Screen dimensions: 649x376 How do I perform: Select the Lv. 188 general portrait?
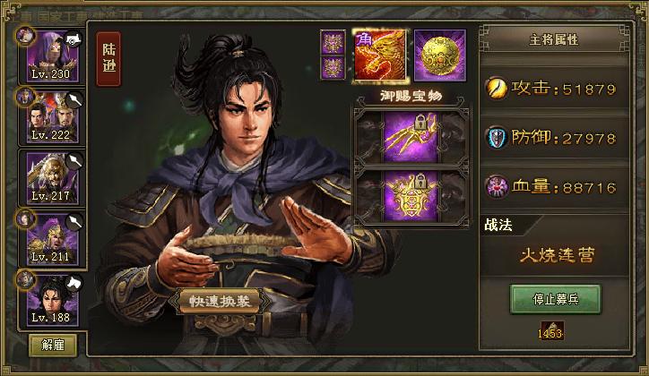[x=52, y=301]
